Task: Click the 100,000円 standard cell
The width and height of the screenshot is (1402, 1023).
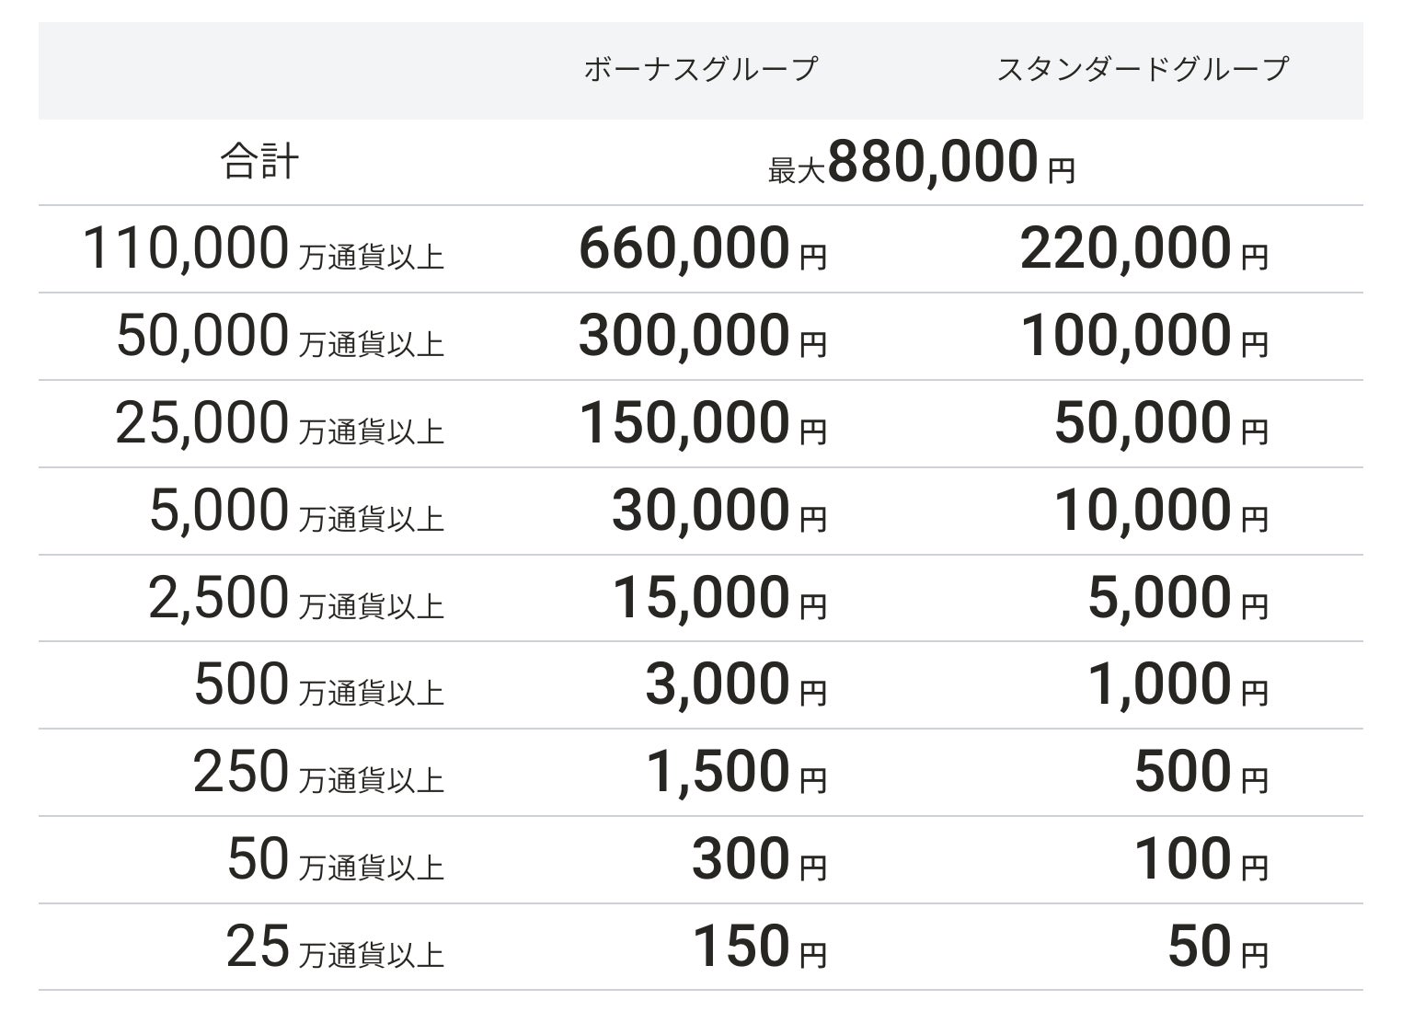Action: 1143,336
